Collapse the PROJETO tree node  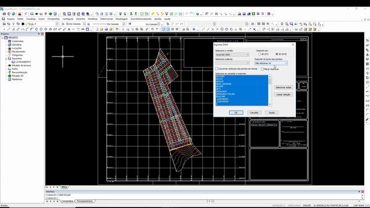click(x=2, y=38)
